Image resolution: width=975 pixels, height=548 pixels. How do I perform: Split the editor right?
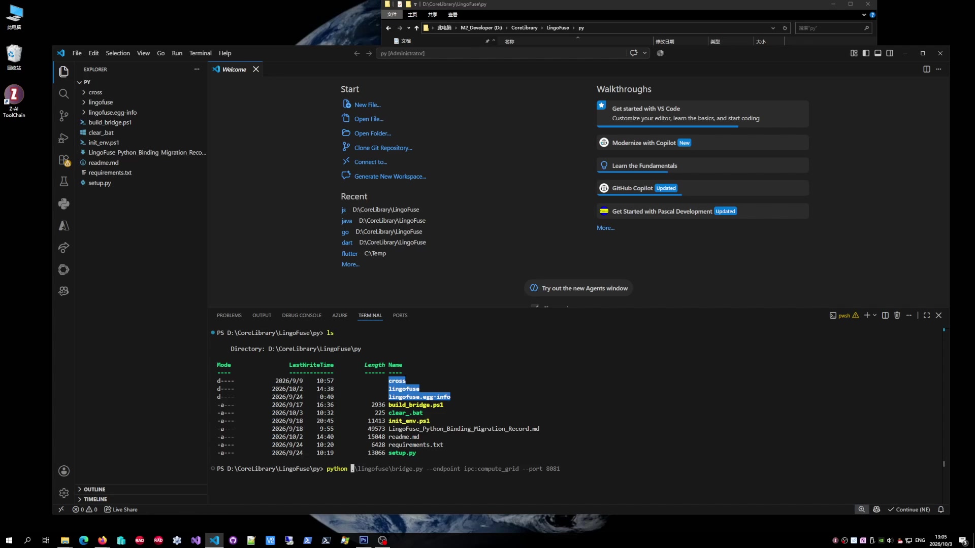926,70
